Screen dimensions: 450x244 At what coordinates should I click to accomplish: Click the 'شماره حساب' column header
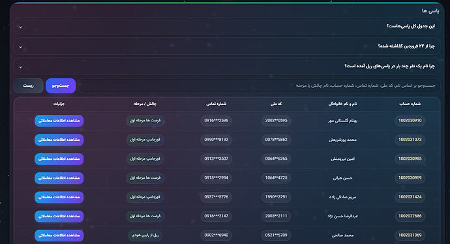[410, 104]
